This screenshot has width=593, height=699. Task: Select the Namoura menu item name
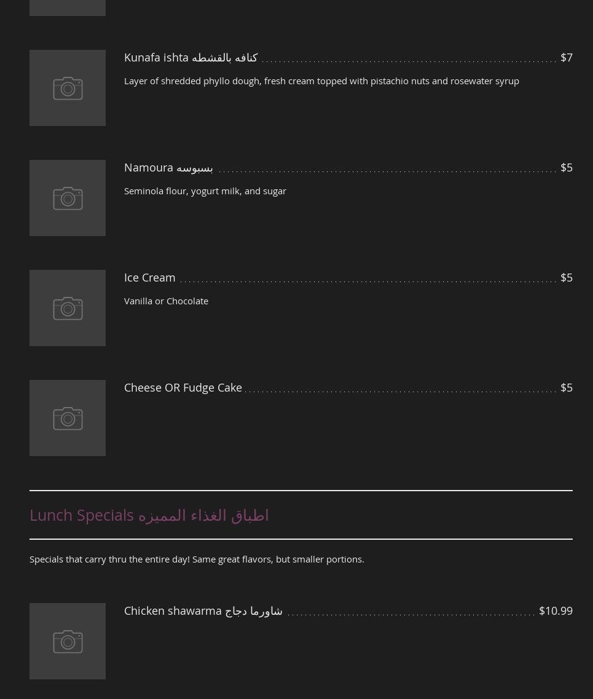pos(168,167)
